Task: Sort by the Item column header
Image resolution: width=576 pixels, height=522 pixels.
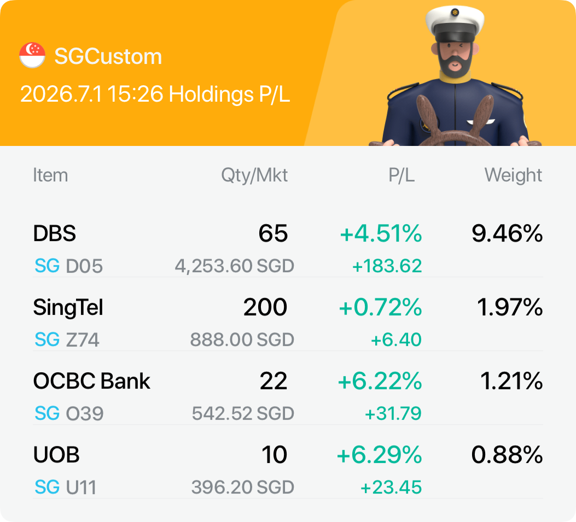Action: pyautogui.click(x=50, y=175)
